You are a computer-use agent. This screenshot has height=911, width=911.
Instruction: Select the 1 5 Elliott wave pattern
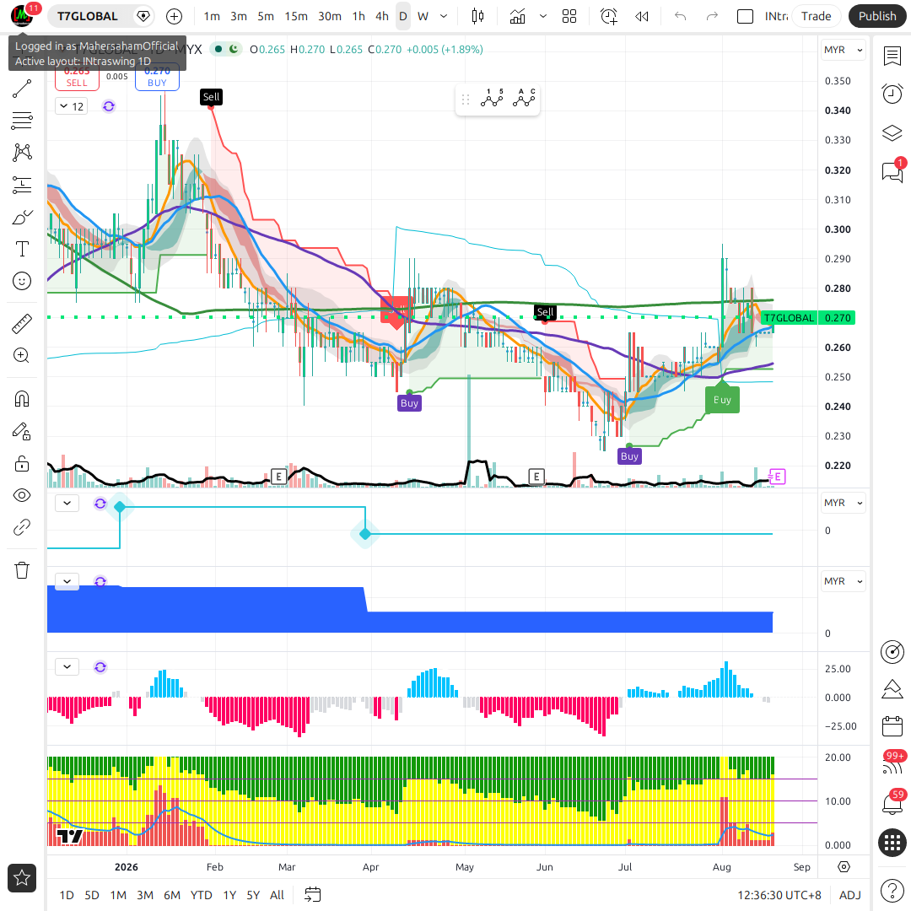492,99
